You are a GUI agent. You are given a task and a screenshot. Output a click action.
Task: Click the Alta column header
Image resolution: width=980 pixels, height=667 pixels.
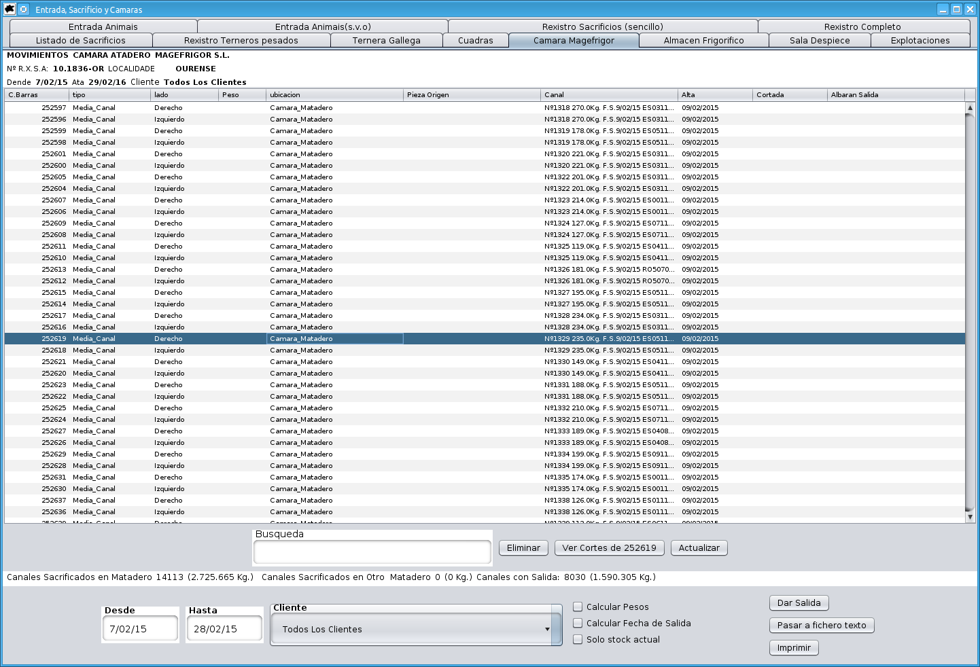click(x=716, y=94)
